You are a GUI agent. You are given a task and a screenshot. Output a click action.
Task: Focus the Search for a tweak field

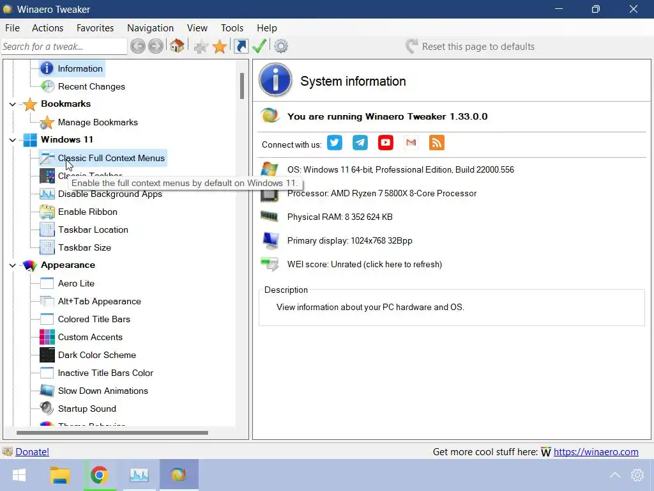point(64,46)
